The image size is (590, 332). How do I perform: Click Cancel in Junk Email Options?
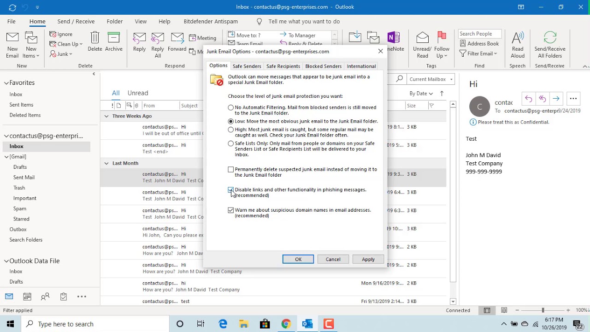click(x=333, y=259)
